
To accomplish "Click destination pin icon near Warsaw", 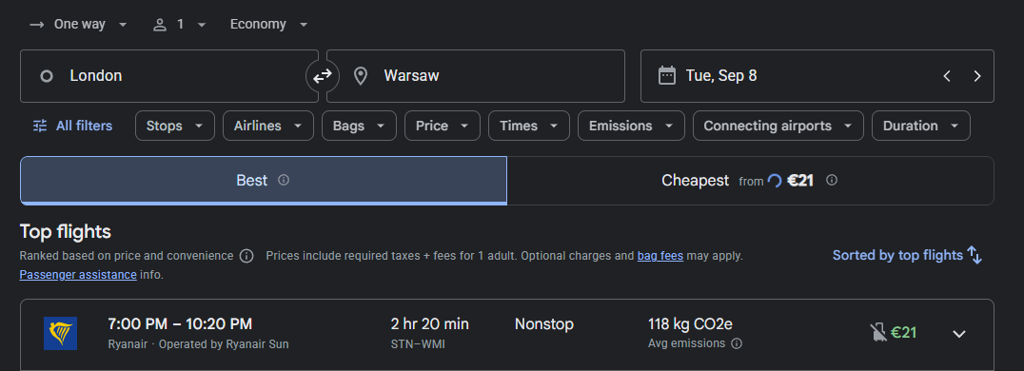I will pos(360,76).
